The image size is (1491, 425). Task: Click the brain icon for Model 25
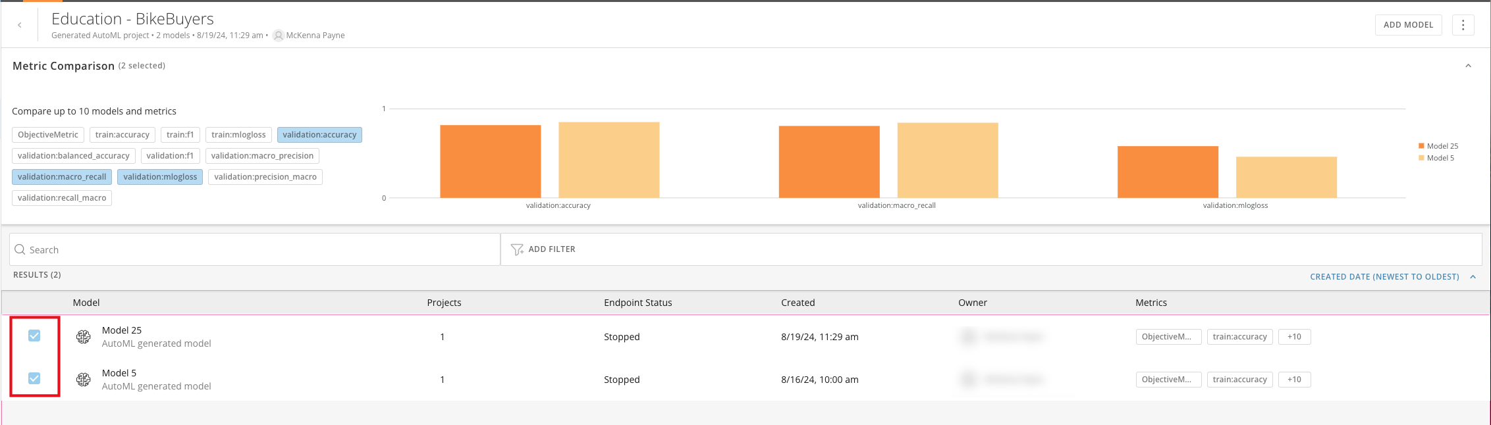[x=84, y=337]
